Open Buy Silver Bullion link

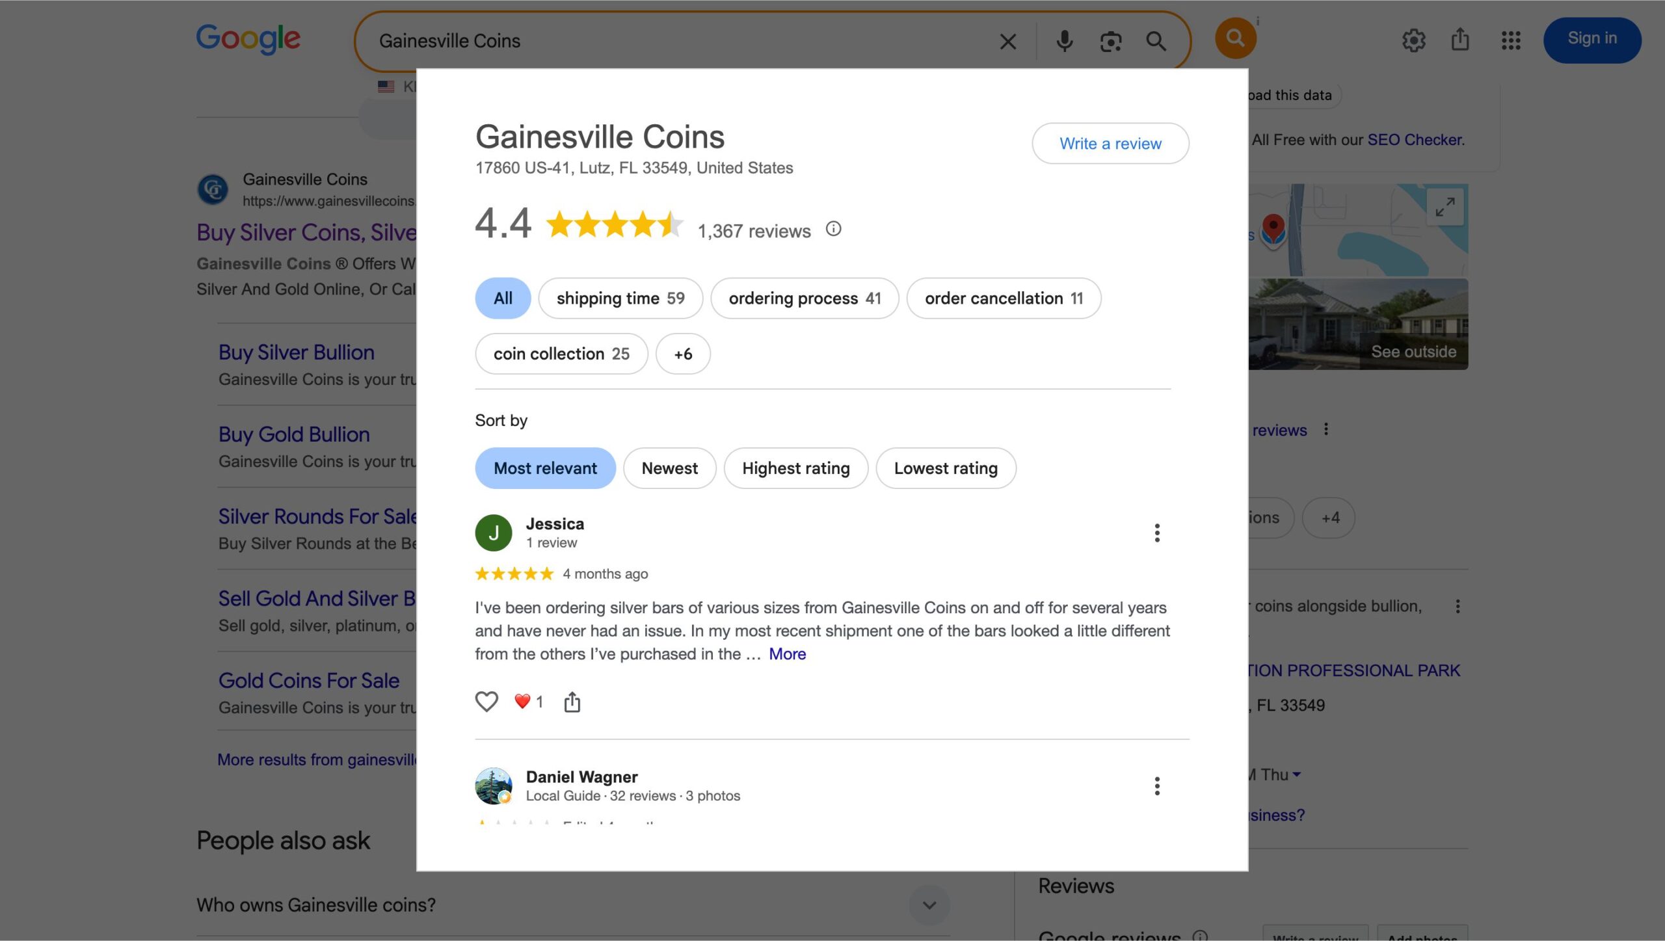296,352
